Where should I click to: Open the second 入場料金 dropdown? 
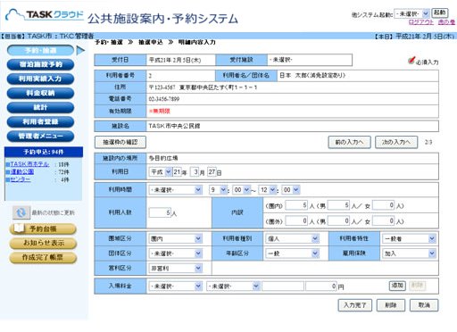233,286
